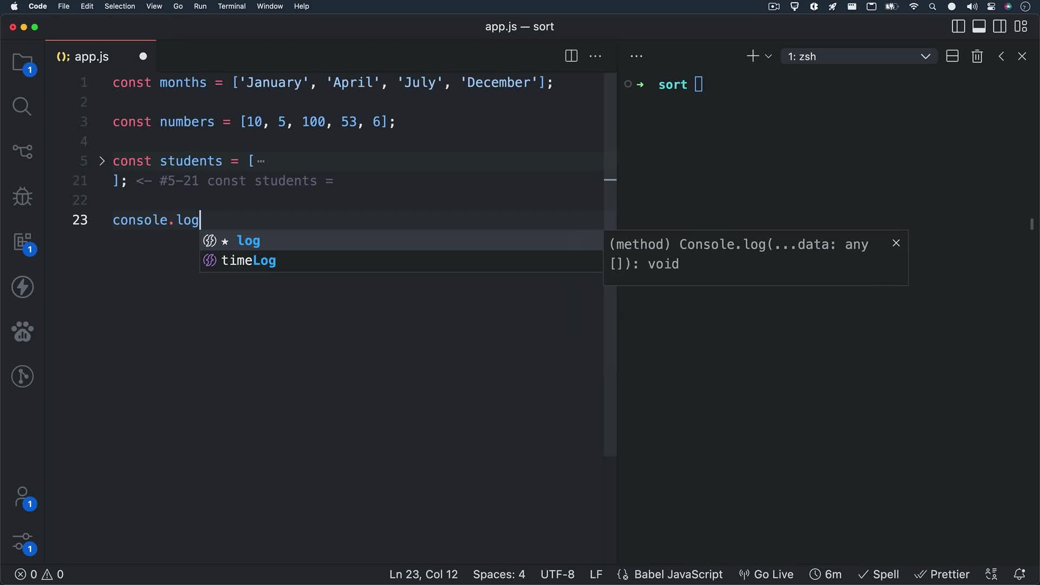Viewport: 1040px width, 585px height.
Task: Kill the terminal with the trash icon
Action: [x=977, y=56]
